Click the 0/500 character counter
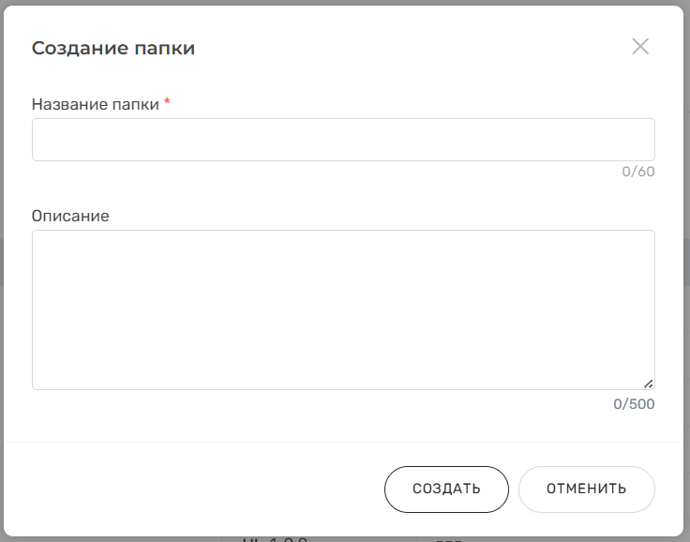This screenshot has width=690, height=542. coord(634,404)
